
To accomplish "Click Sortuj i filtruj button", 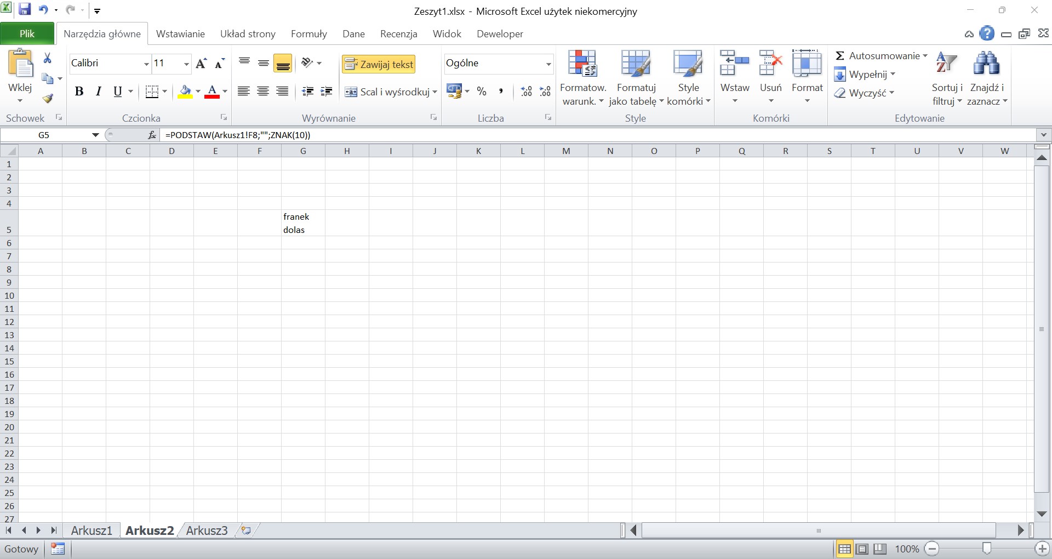I will (947, 78).
